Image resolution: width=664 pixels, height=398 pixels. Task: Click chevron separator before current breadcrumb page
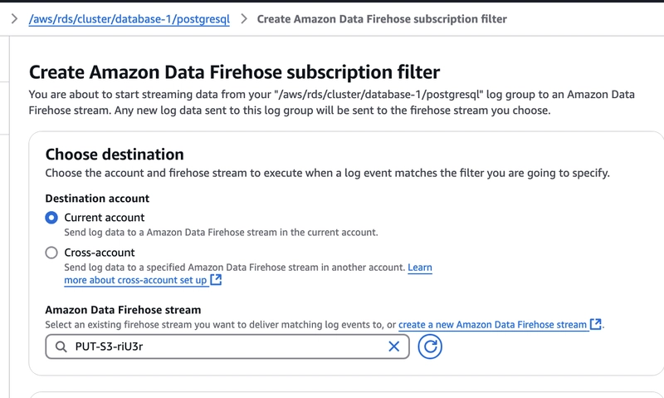[x=243, y=18]
